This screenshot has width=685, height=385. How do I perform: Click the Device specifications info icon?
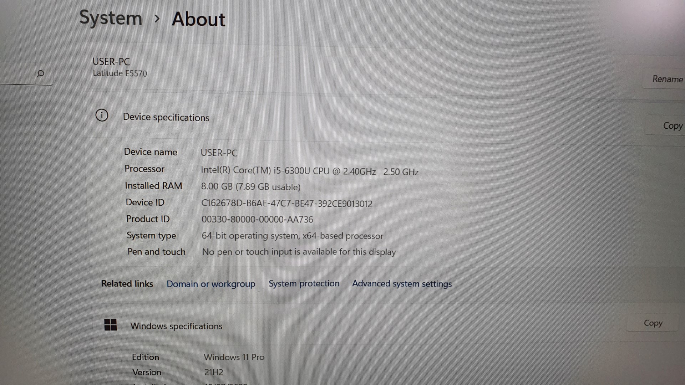point(102,115)
